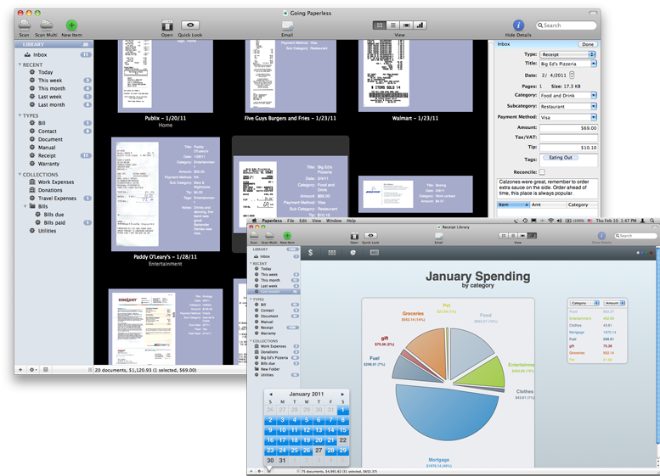Viewport: 660px width, 476px height.
Task: Go to previous month in the calendar
Action: coord(271,394)
